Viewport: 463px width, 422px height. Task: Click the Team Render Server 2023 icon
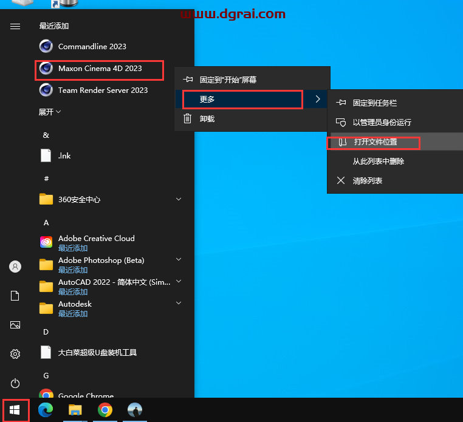click(46, 90)
